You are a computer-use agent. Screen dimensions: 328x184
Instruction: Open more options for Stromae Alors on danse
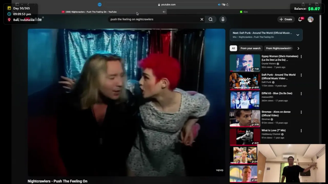click(301, 112)
